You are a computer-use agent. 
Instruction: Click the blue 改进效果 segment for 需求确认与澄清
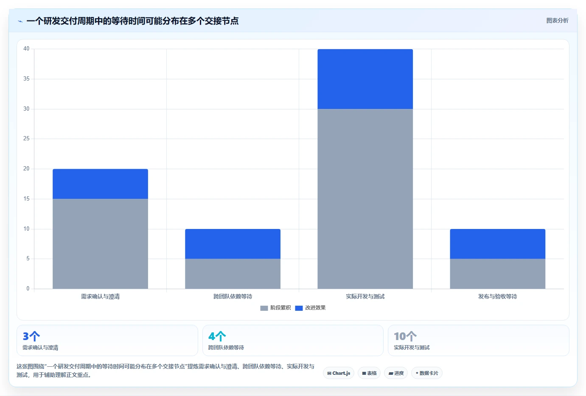[100, 184]
